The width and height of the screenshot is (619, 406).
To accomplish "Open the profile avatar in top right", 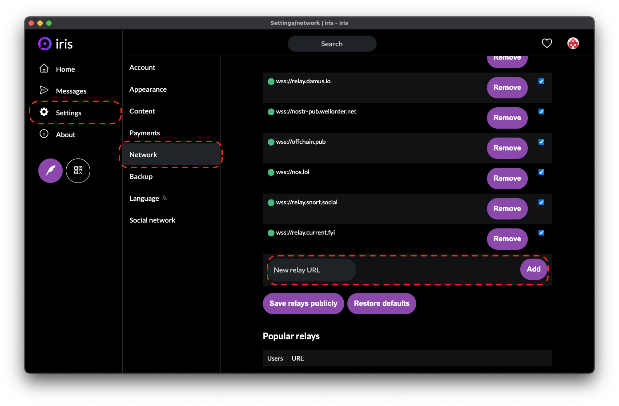I will (x=573, y=43).
